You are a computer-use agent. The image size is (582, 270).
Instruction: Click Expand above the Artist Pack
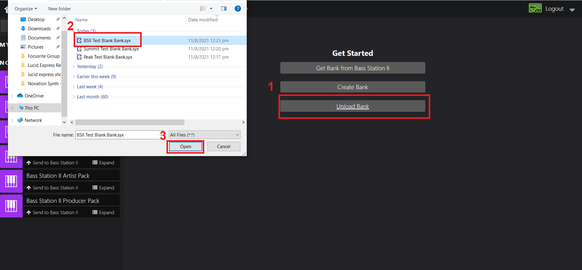(x=103, y=162)
